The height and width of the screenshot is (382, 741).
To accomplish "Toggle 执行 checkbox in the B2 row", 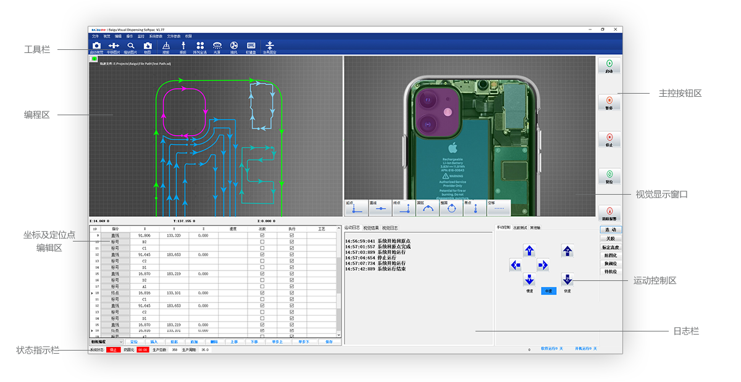I will click(291, 242).
